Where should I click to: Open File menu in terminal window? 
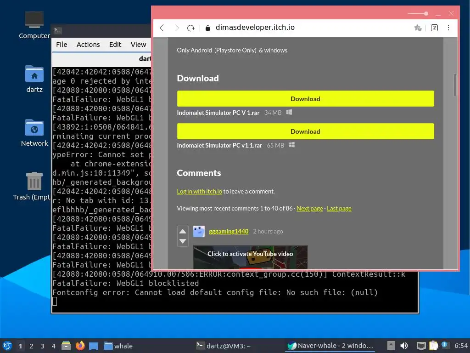(x=62, y=45)
